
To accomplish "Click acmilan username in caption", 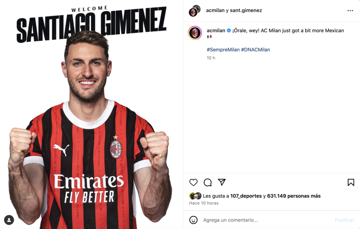I will [x=216, y=31].
